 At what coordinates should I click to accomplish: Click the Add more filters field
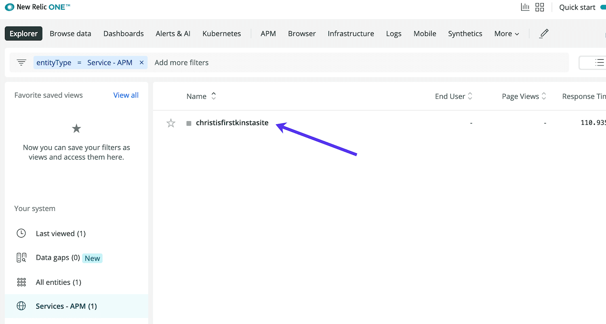coord(181,63)
